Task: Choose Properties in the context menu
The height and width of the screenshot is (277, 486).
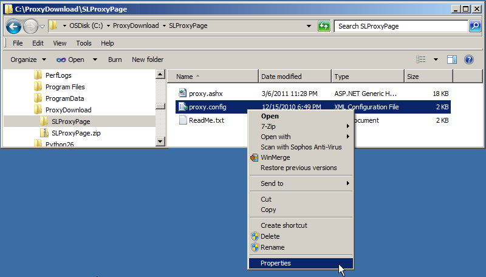Action: click(x=301, y=263)
